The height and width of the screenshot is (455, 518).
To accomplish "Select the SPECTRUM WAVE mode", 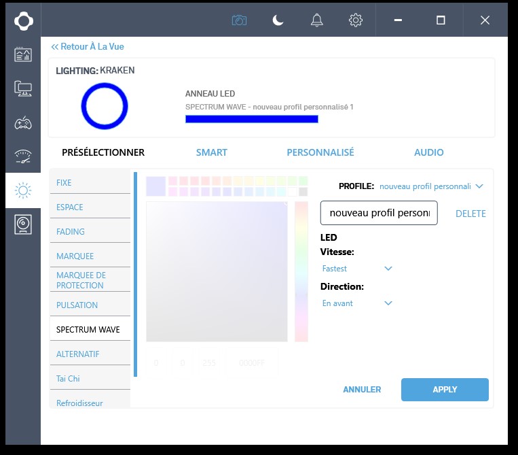I will click(x=90, y=330).
